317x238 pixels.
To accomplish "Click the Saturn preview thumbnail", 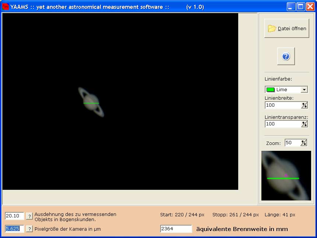I will coord(286,175).
